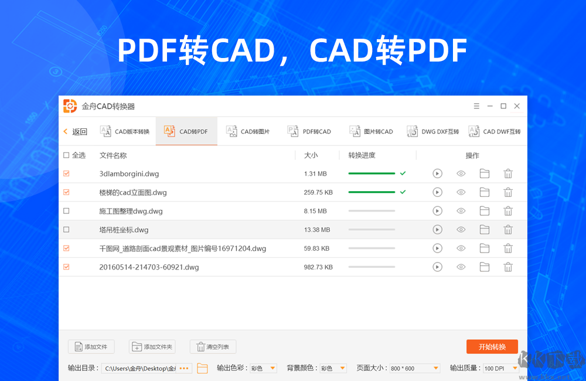Screen dimensions: 586x381
Task: Expand the 输出质量 quality dropdown
Action: (x=501, y=368)
